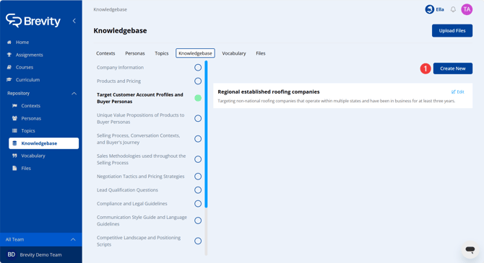Switch to the Personas tab

tap(135, 53)
